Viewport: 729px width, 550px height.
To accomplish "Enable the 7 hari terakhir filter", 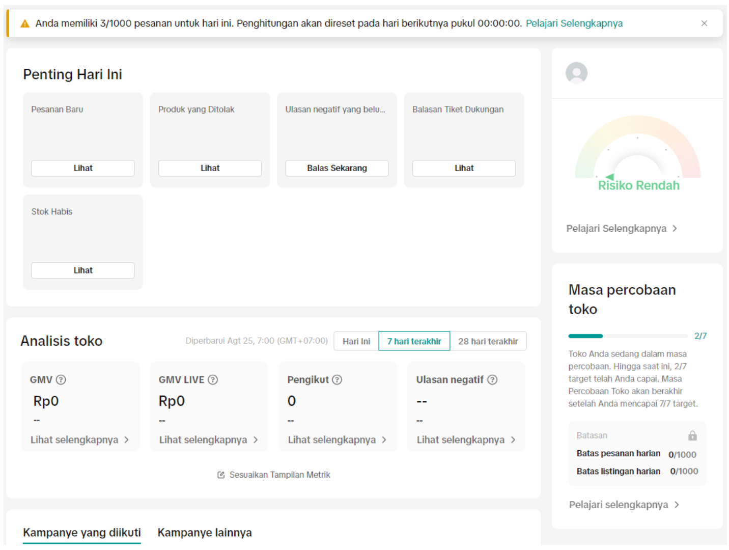I will pyautogui.click(x=414, y=341).
